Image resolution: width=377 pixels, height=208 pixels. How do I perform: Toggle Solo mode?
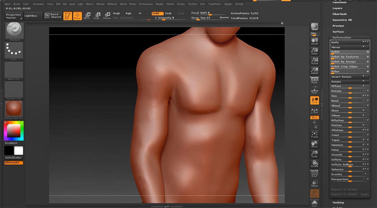pos(314,204)
